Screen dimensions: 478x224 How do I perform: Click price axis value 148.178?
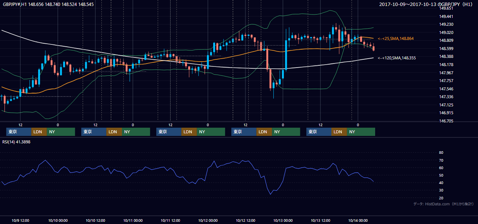447,65
